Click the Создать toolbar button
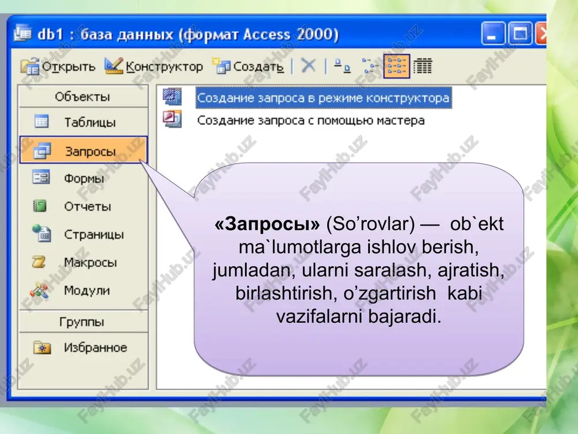The width and height of the screenshot is (578, 434). pos(248,67)
